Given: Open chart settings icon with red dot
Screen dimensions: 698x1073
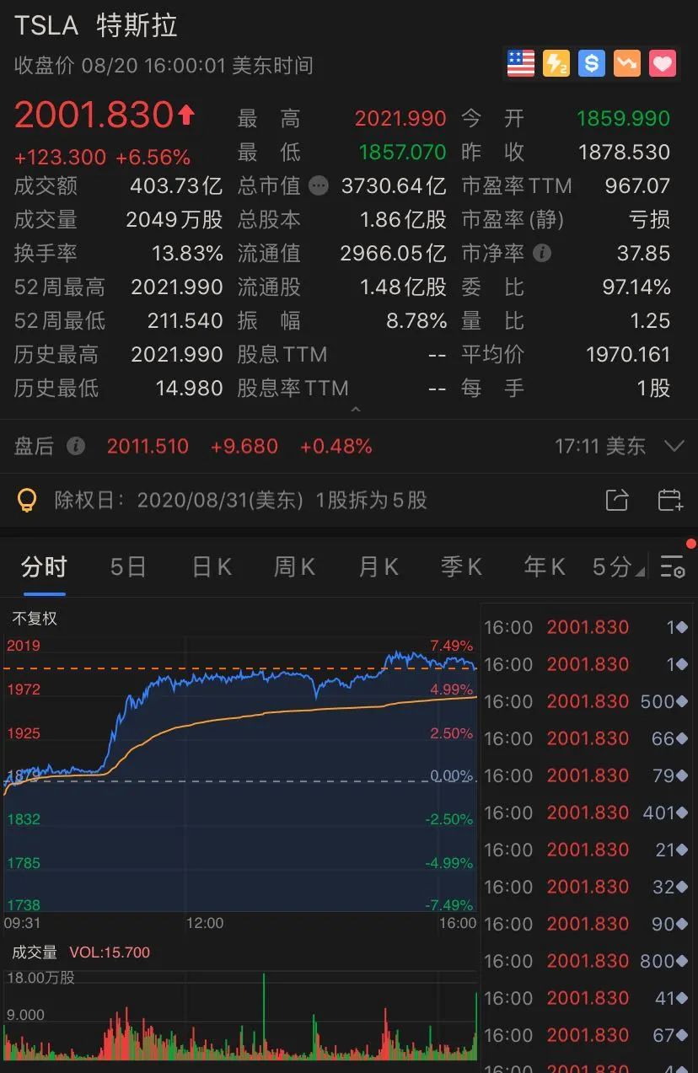Looking at the screenshot, I should point(673,566).
